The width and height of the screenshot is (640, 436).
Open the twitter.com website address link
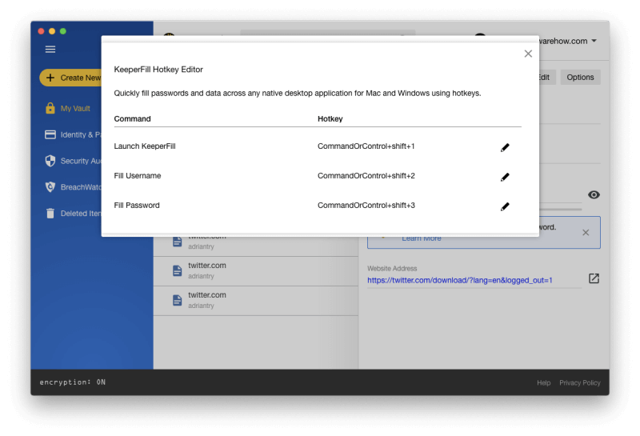click(x=459, y=280)
